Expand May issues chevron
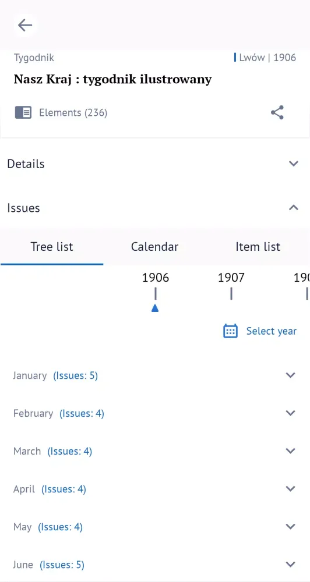The image size is (310, 582). pyautogui.click(x=290, y=527)
